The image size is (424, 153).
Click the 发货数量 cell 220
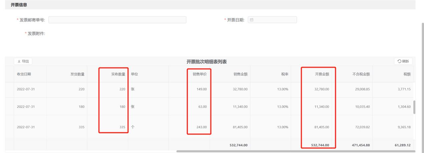[82, 89]
